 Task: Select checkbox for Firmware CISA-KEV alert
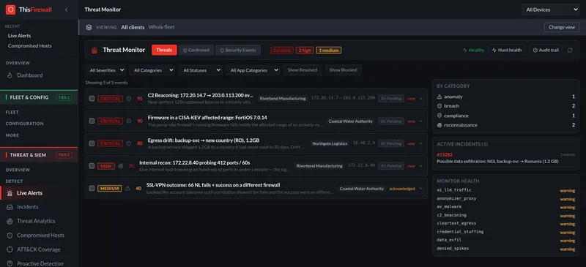tap(92, 121)
